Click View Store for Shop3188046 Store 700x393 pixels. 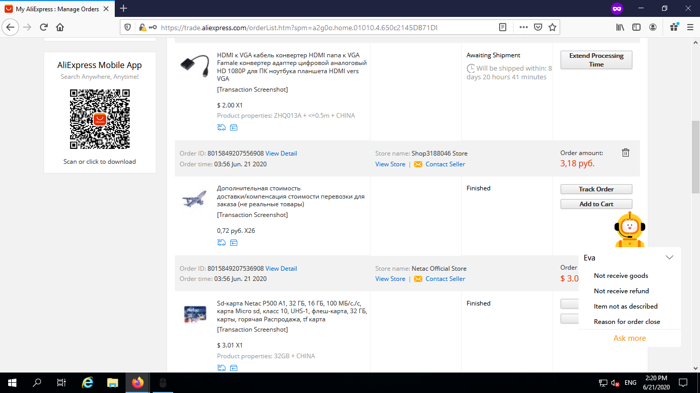(x=390, y=164)
